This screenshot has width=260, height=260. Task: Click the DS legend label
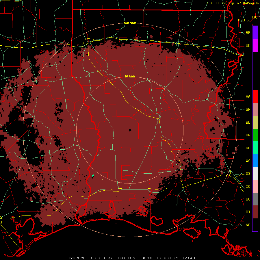(248, 173)
